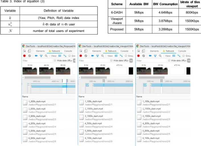The height and width of the screenshot is (146, 201).
Task: Toggle device toolbar icon in rightmost DevTools window
Action: 143,51
